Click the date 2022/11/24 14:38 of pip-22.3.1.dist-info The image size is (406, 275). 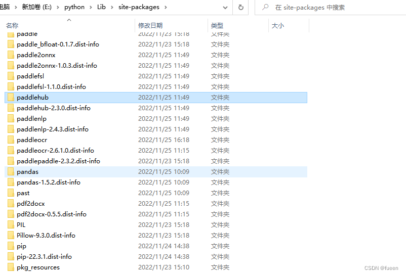(164, 257)
